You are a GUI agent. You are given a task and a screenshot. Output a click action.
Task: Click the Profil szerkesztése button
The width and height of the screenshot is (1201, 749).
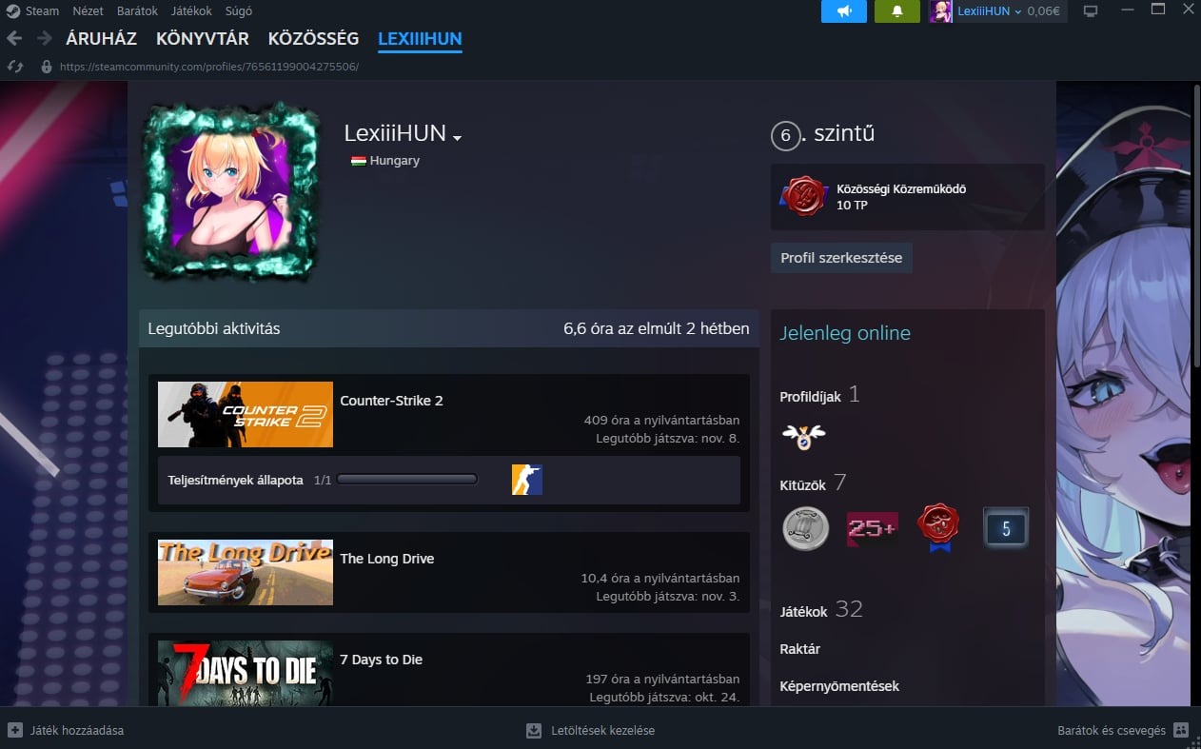click(841, 258)
